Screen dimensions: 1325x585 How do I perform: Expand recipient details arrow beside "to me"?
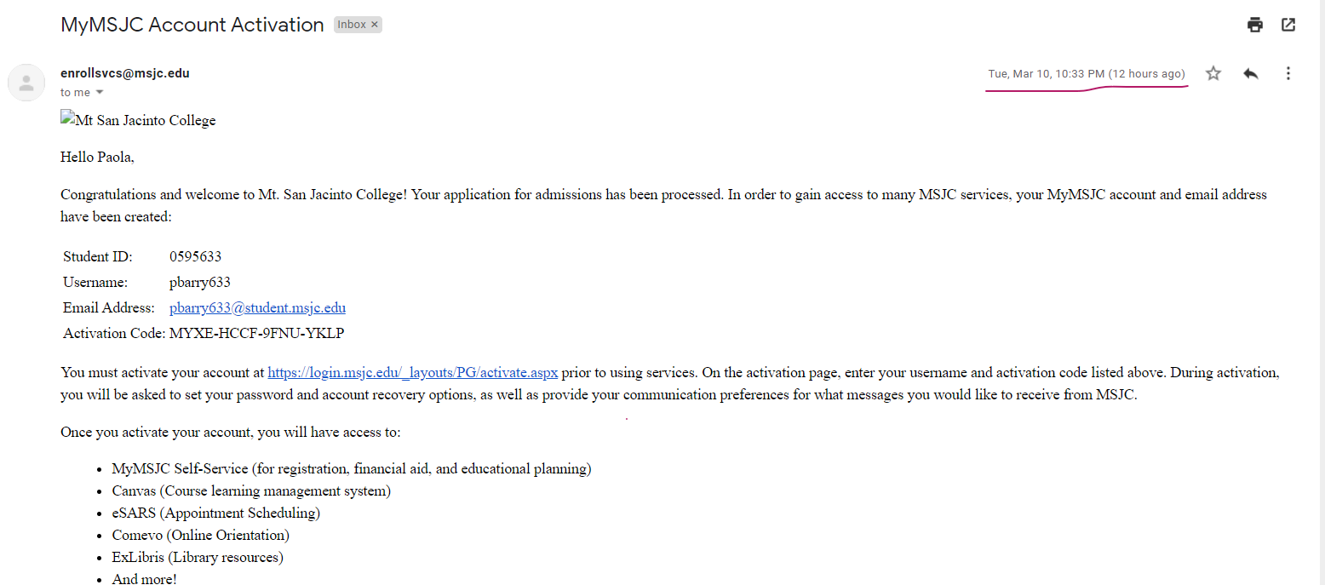[x=99, y=92]
